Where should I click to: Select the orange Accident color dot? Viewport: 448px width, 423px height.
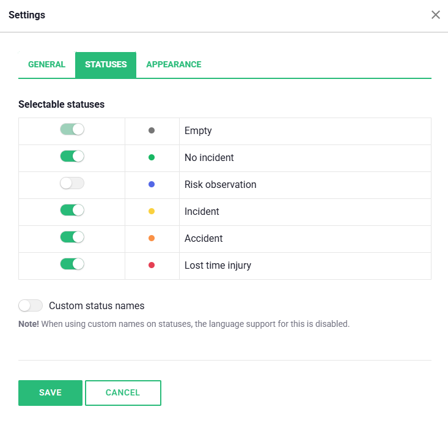coord(152,238)
